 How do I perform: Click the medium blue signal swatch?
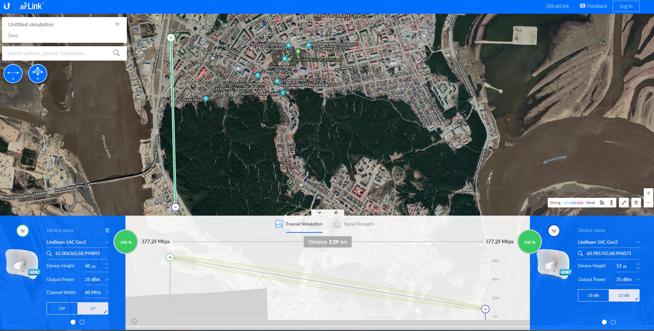(573, 203)
